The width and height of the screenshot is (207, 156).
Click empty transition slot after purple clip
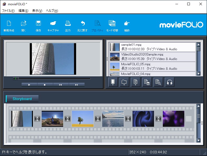[x=189, y=119]
